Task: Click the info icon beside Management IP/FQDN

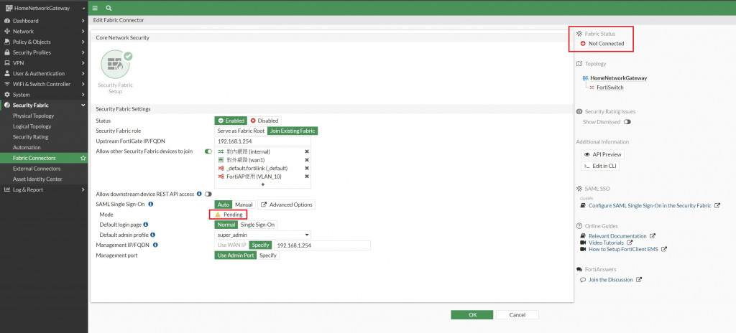Action: [x=155, y=245]
